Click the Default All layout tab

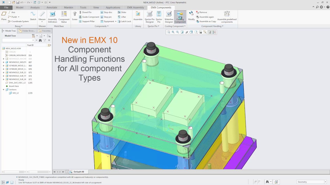(79, 172)
